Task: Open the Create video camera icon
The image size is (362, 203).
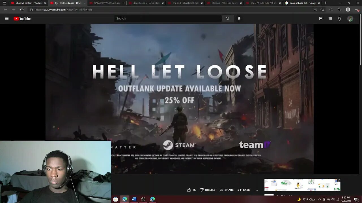Action: click(x=321, y=19)
